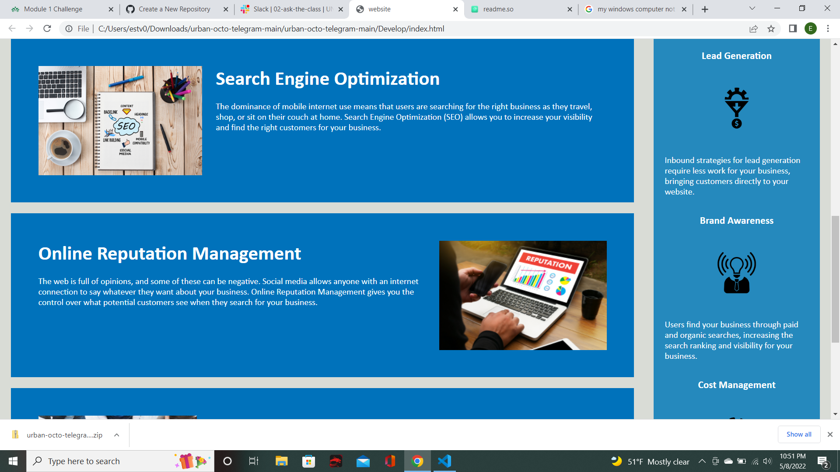Click the Lead Generation heading
The height and width of the screenshot is (472, 840).
coord(737,56)
